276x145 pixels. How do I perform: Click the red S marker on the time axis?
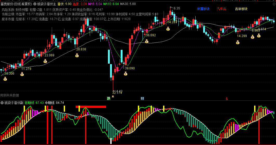click(x=227, y=99)
